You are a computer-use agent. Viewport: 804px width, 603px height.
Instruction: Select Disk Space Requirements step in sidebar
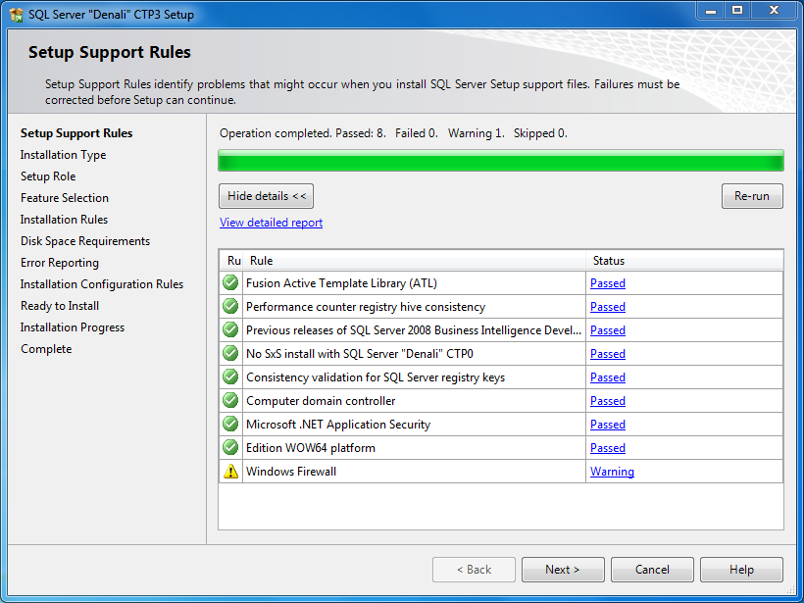tap(85, 241)
